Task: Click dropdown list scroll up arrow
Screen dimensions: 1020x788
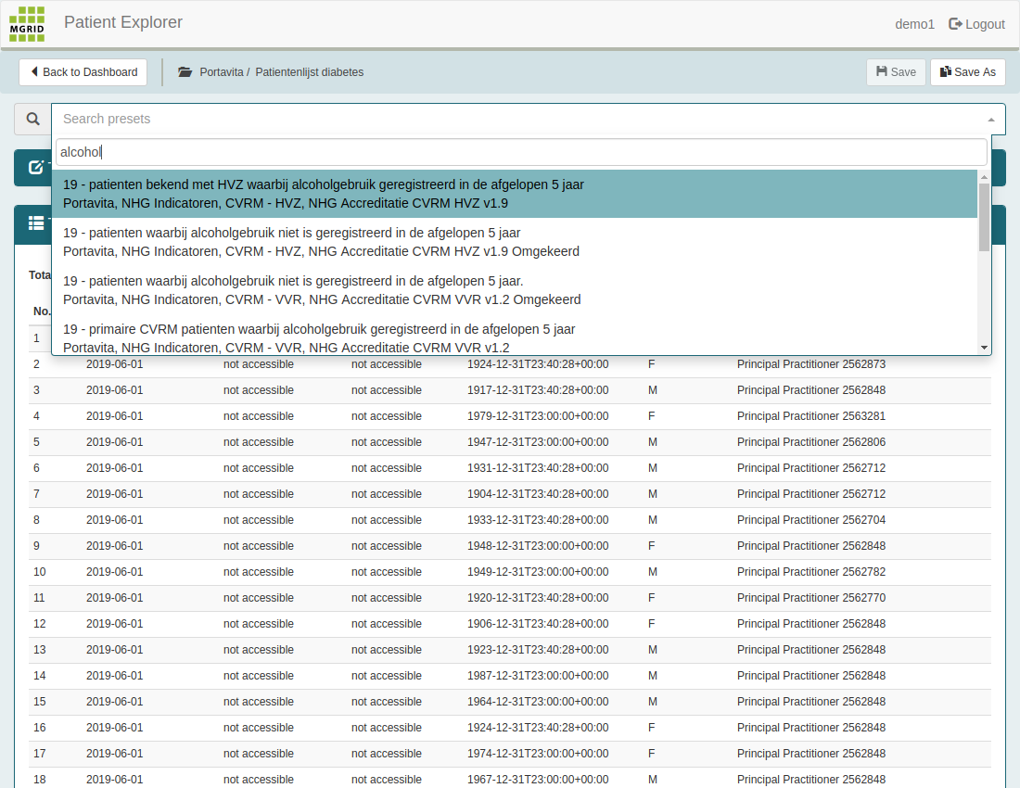Action: pyautogui.click(x=984, y=177)
